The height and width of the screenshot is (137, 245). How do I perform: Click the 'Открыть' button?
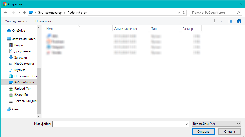(x=203, y=132)
